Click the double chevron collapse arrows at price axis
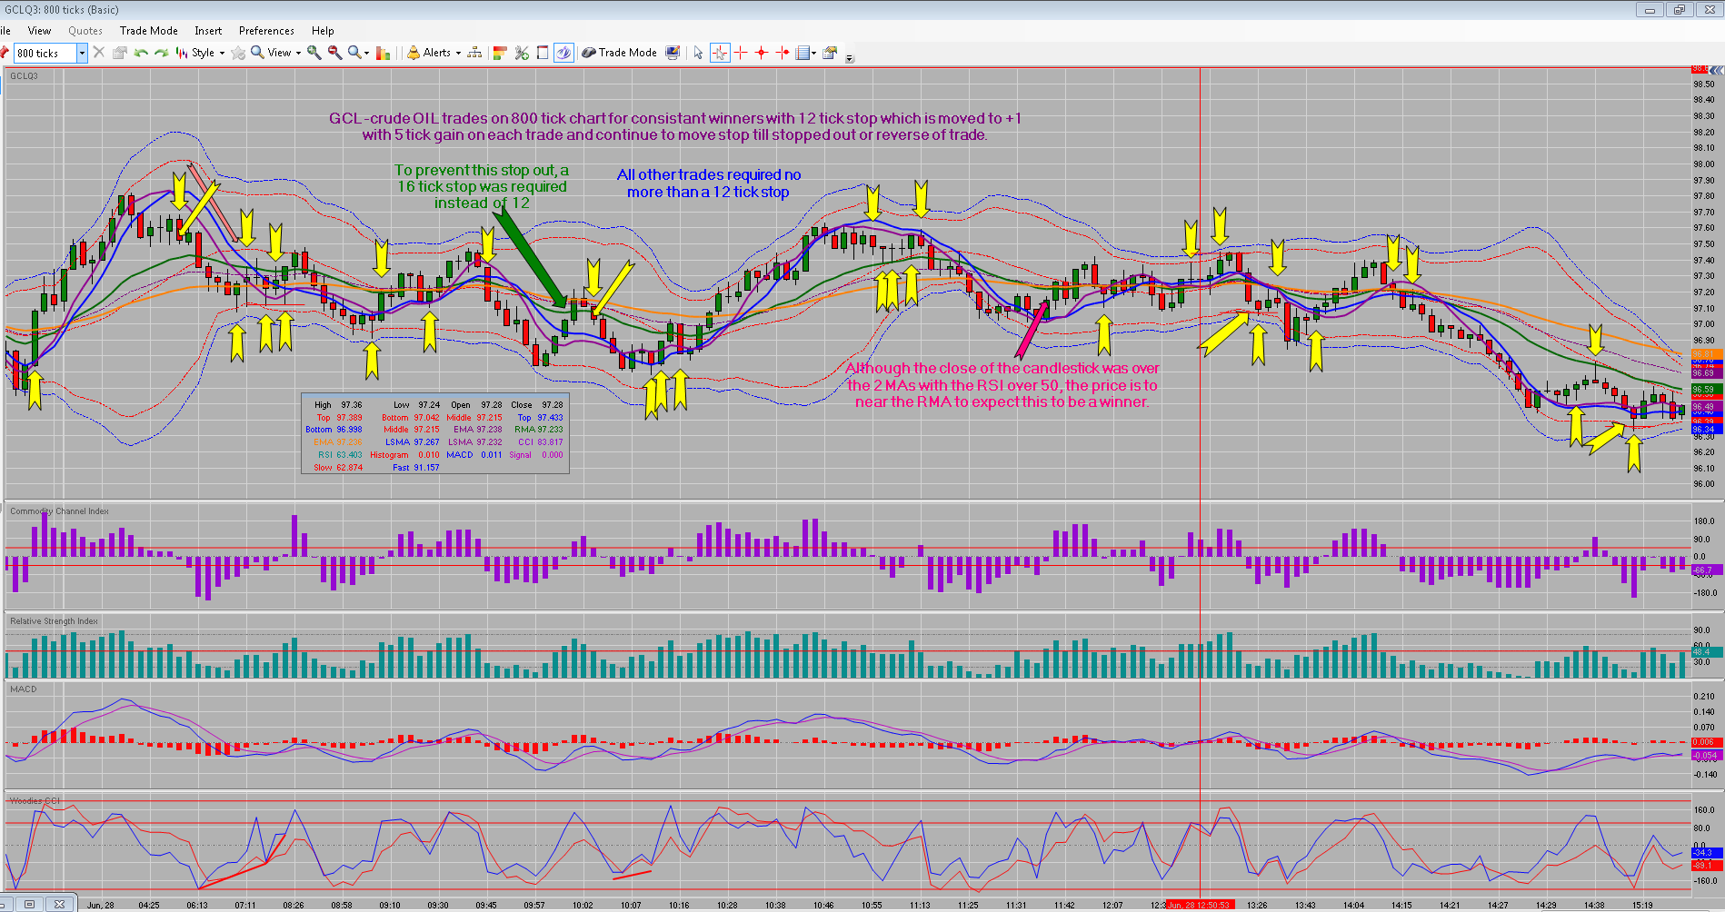This screenshot has height=912, width=1725. pyautogui.click(x=1717, y=70)
